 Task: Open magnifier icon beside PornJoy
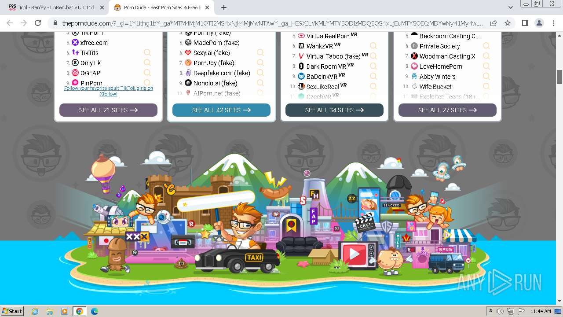pyautogui.click(x=260, y=63)
